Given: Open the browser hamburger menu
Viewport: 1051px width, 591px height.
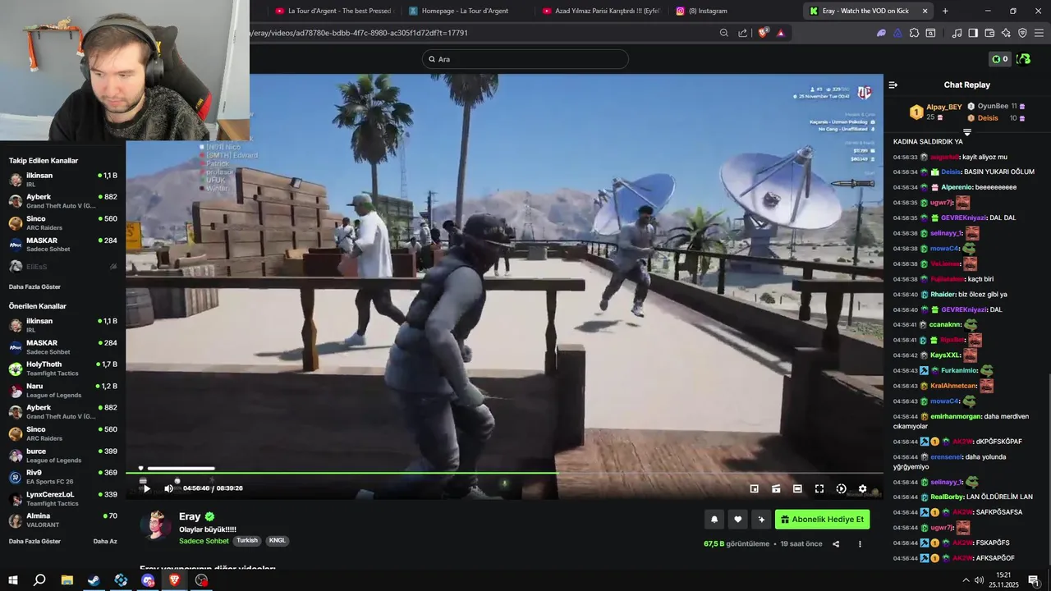Looking at the screenshot, I should [x=1039, y=33].
